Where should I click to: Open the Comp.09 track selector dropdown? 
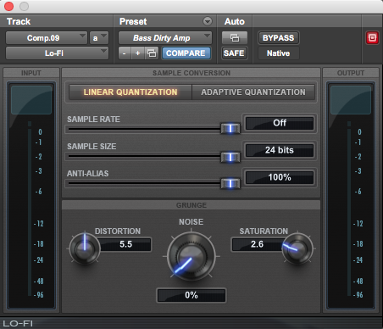click(47, 38)
